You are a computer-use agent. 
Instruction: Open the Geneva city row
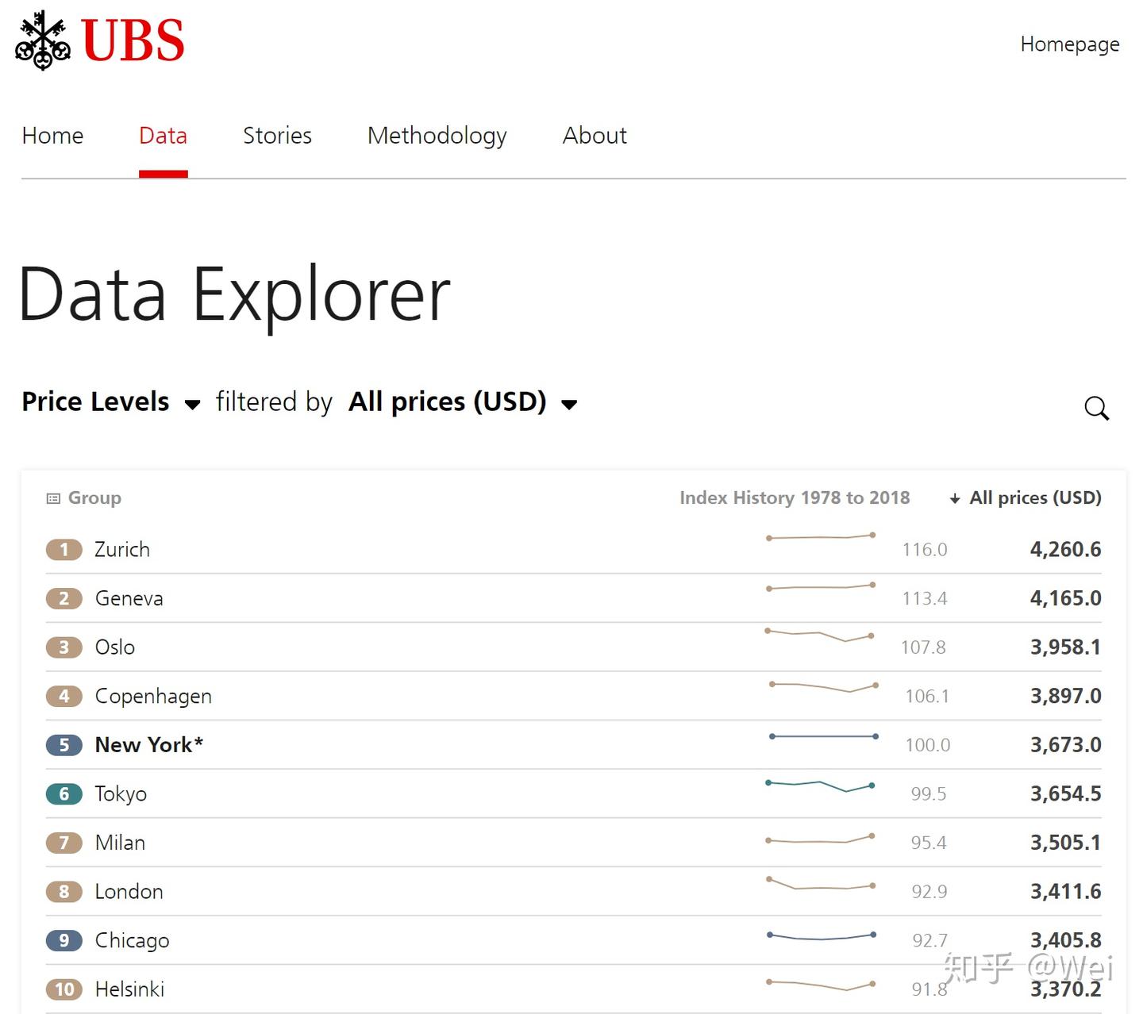click(574, 598)
